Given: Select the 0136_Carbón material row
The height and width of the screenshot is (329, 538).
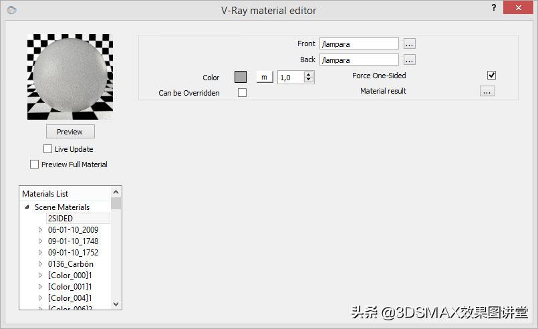Looking at the screenshot, I should point(71,263).
